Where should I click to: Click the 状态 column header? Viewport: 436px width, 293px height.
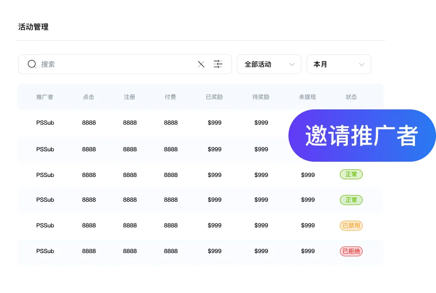(x=351, y=97)
